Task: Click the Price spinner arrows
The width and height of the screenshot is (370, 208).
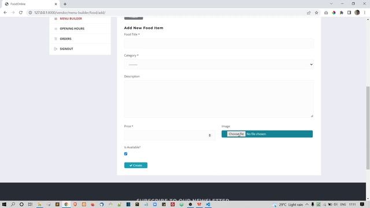Action: pos(209,135)
